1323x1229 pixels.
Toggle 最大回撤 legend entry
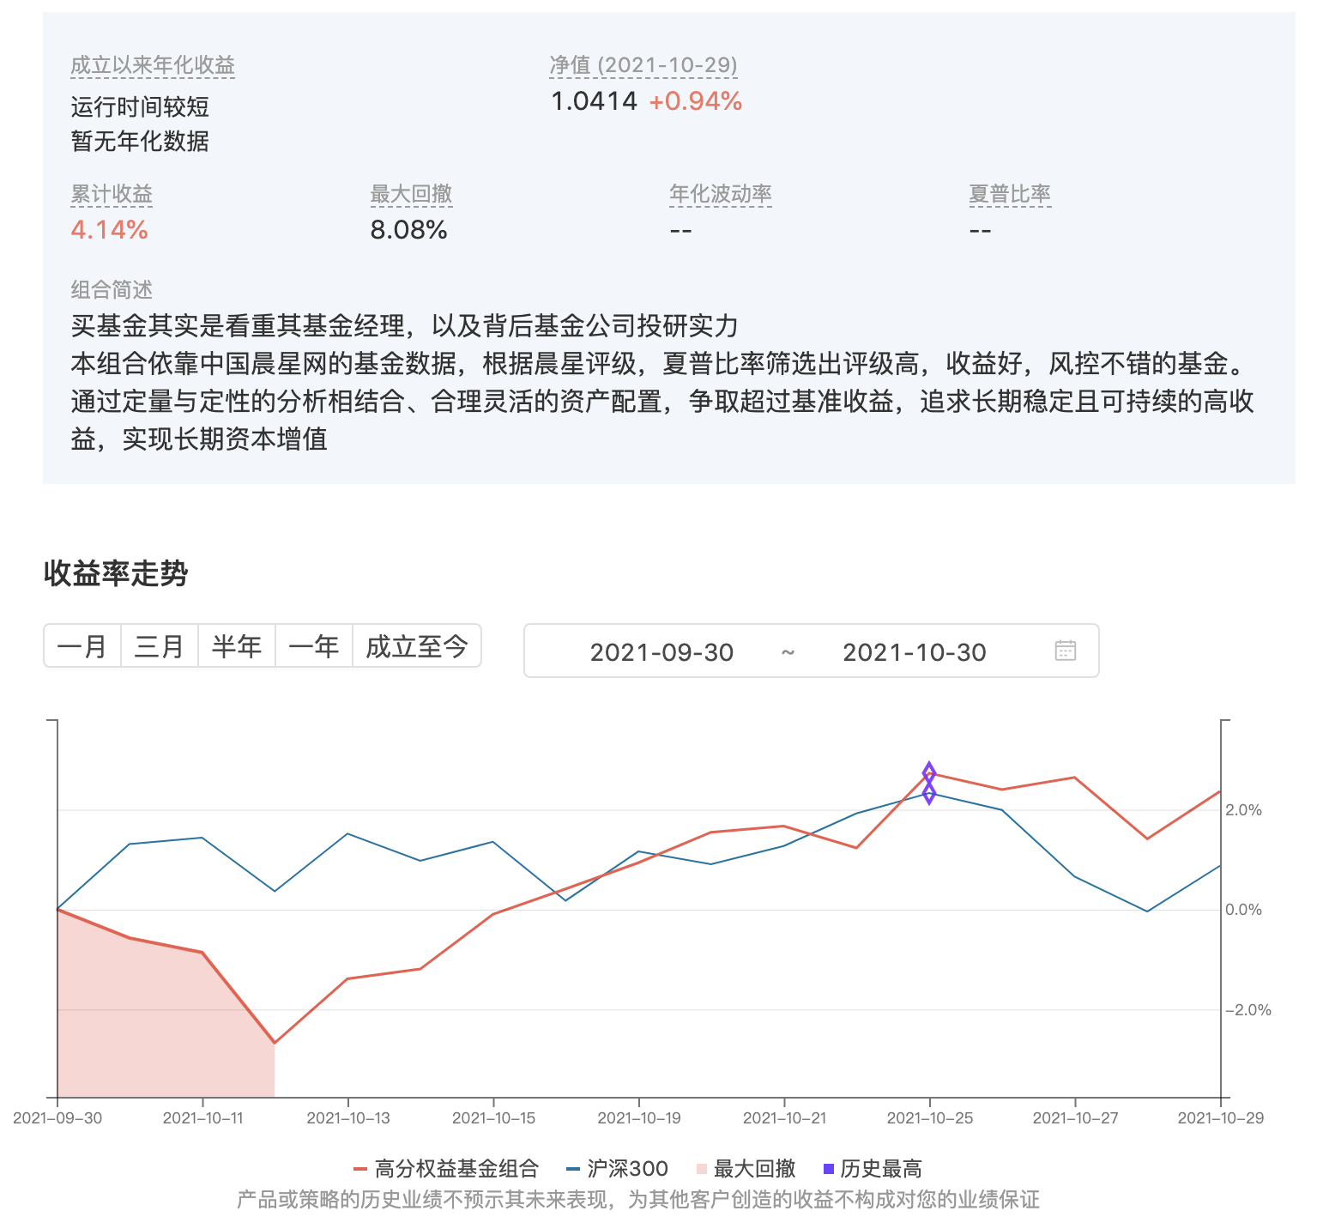[x=746, y=1168]
